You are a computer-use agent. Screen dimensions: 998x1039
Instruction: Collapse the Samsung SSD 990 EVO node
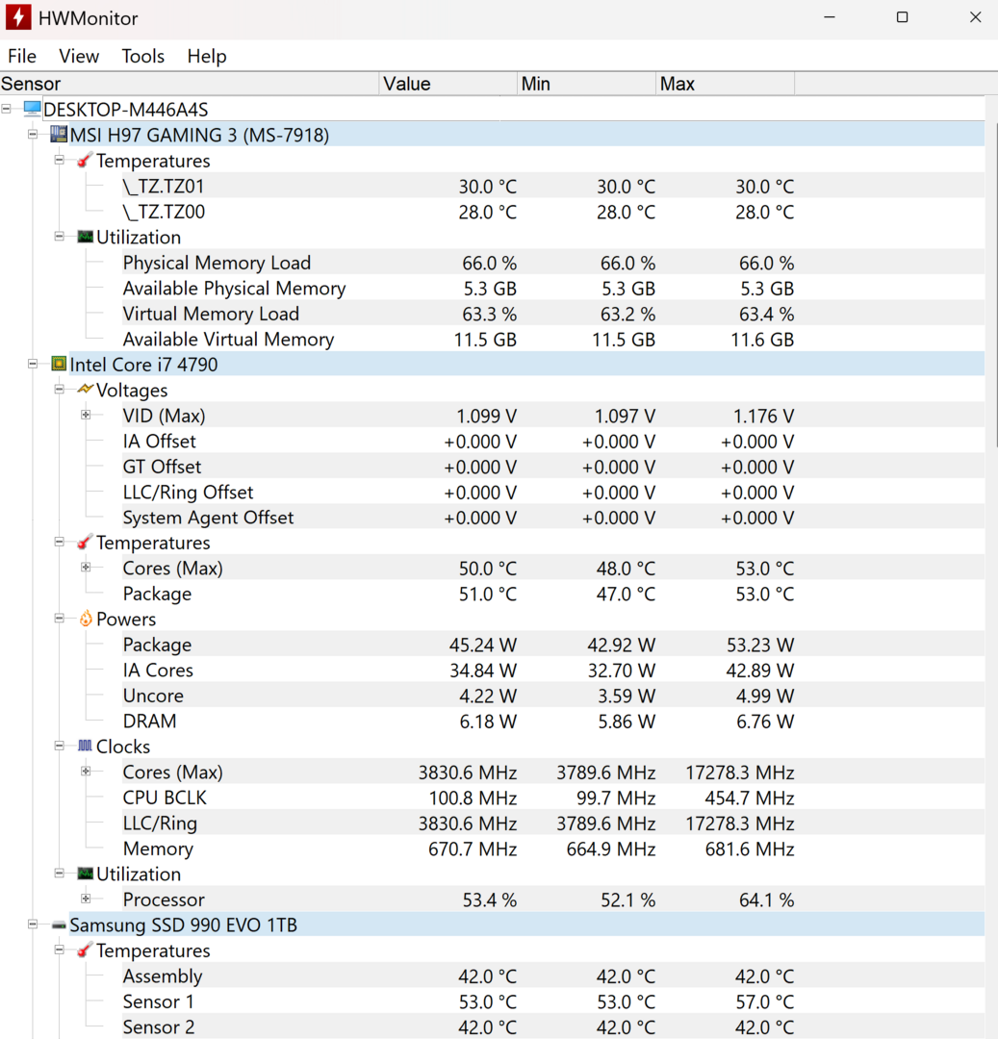click(33, 925)
